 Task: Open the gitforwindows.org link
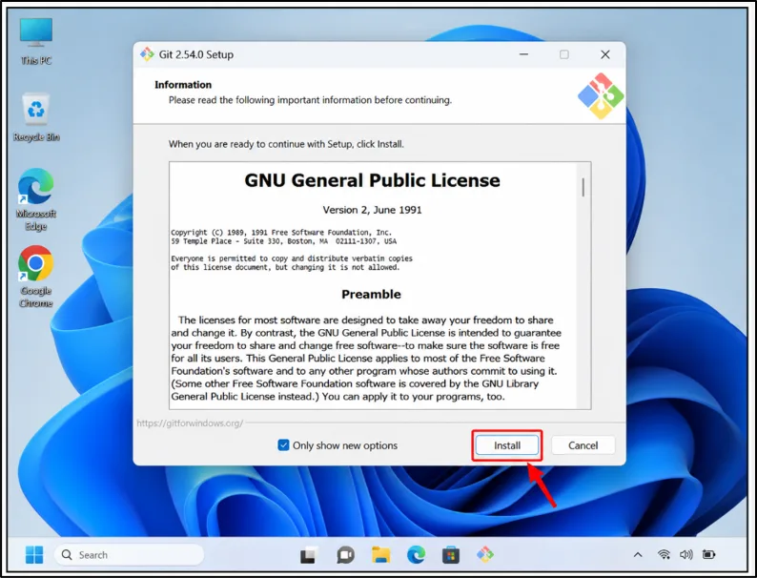[190, 423]
